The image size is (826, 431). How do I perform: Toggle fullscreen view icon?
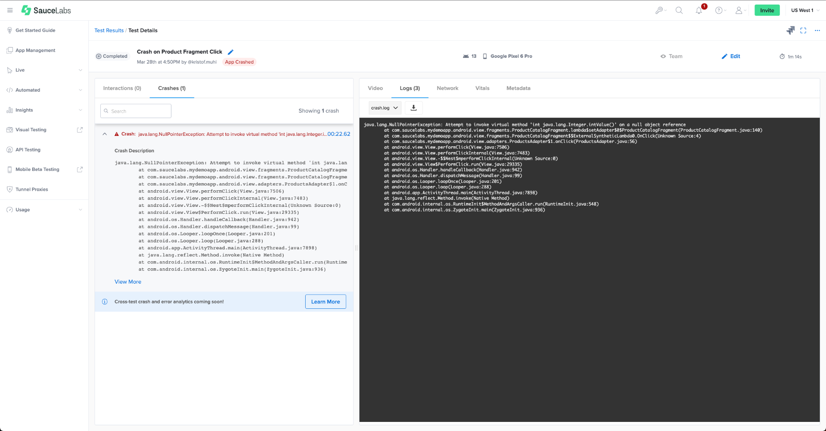(x=803, y=31)
